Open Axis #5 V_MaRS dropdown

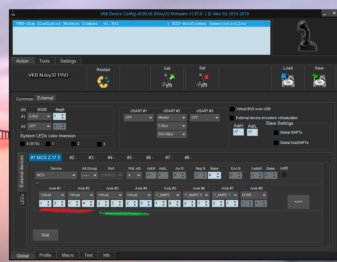click(x=167, y=195)
